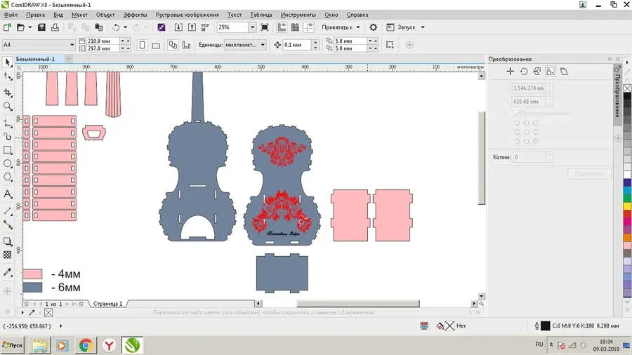The image size is (632, 355).
Task: Open the Options gear icon
Action: [374, 27]
